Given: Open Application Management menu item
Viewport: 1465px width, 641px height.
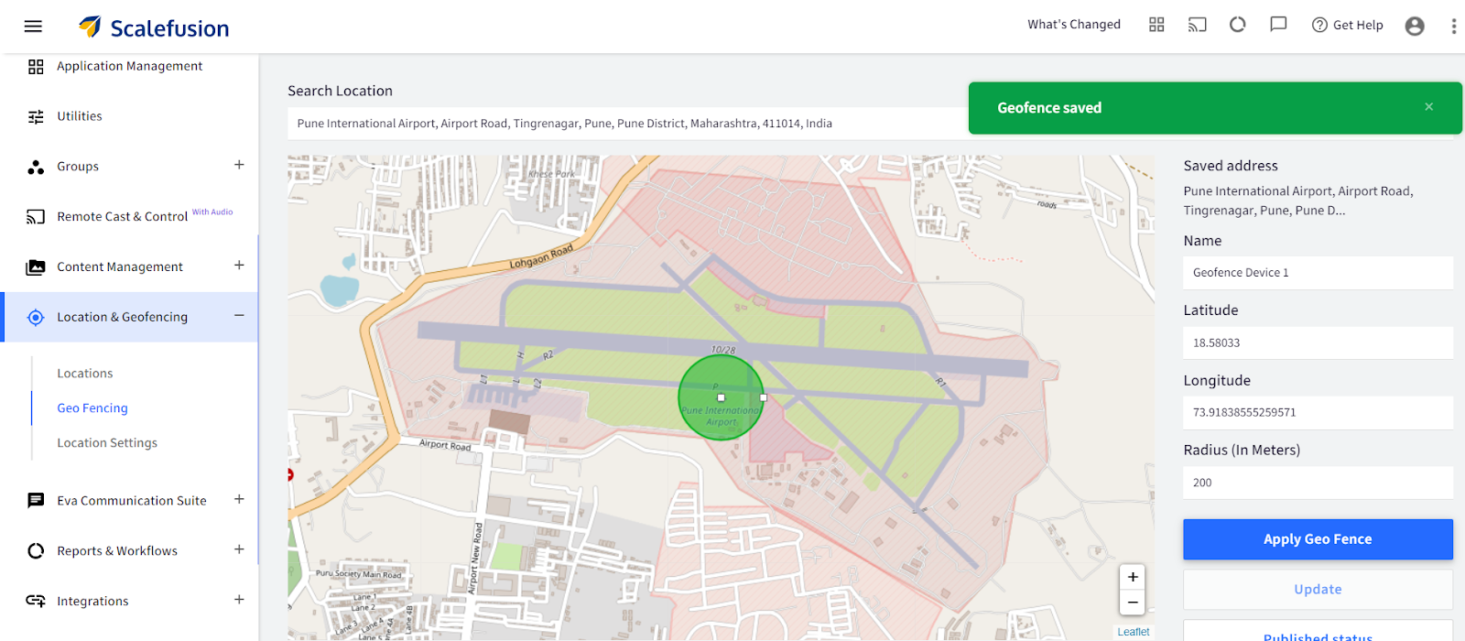Looking at the screenshot, I should click(129, 66).
